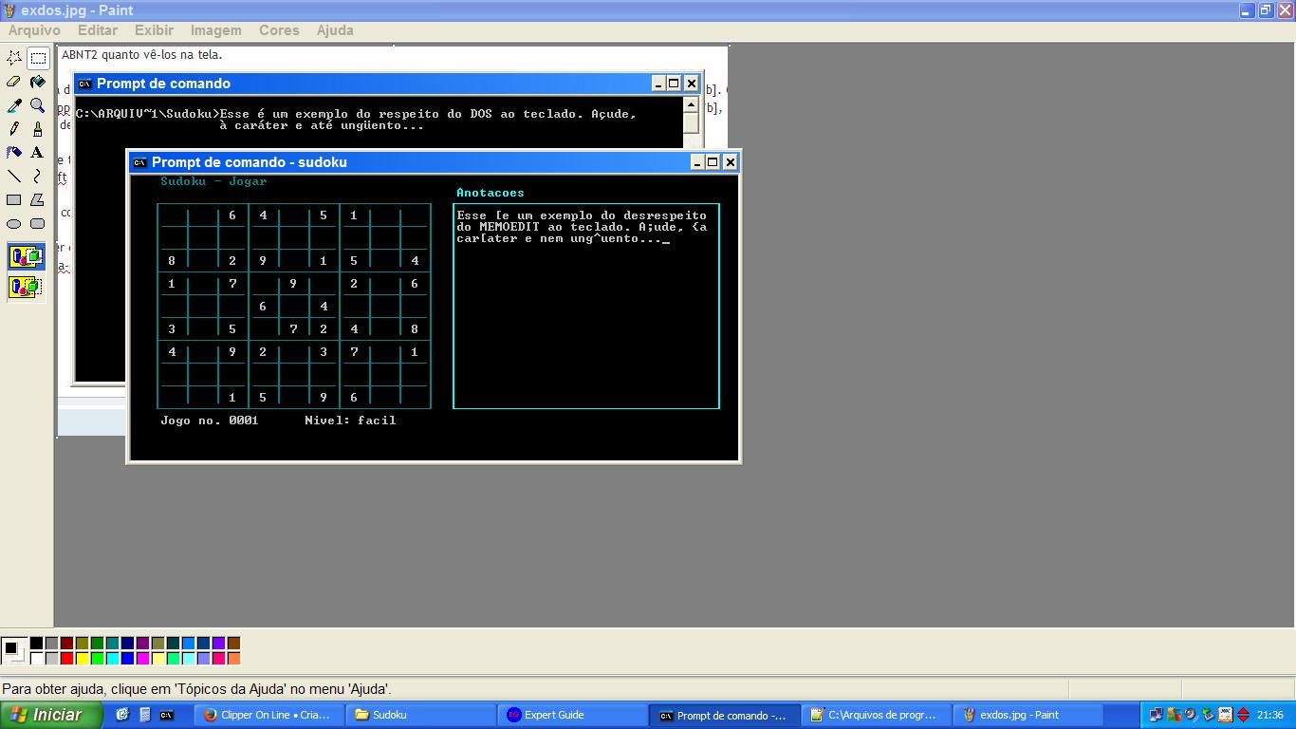
Task: Click the status bar help text
Action: pyautogui.click(x=197, y=689)
